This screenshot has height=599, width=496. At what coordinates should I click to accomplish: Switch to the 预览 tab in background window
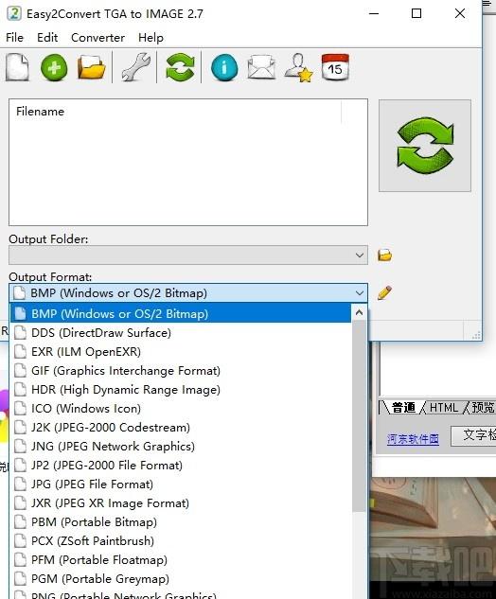point(483,407)
